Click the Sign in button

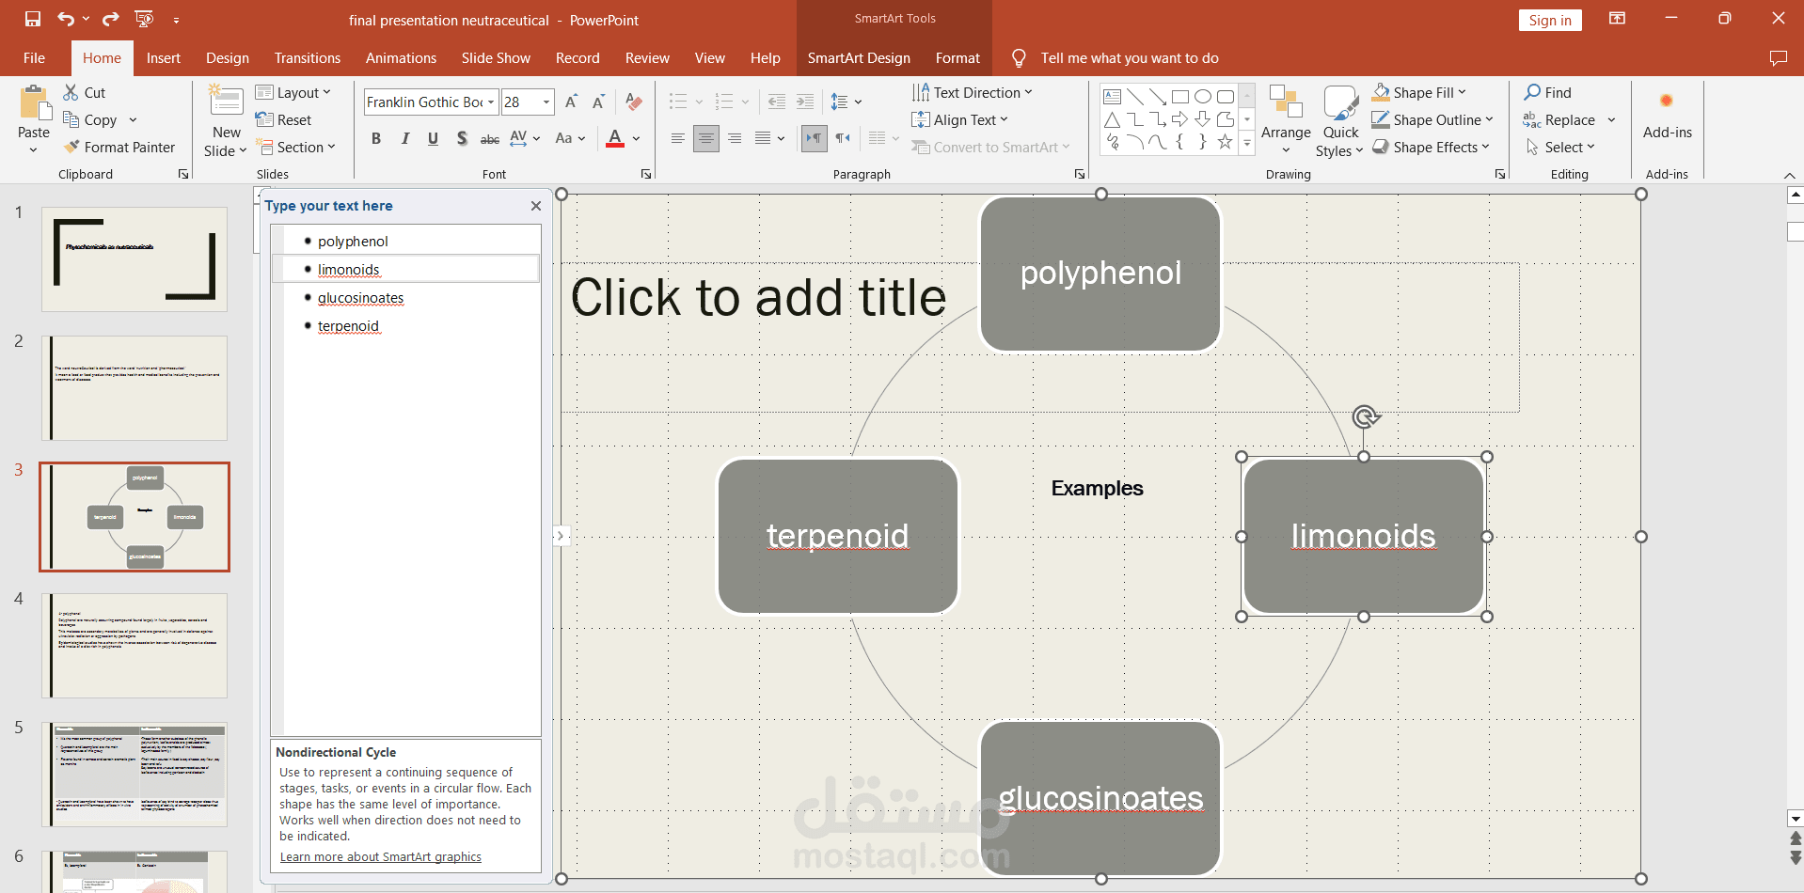[x=1549, y=21]
